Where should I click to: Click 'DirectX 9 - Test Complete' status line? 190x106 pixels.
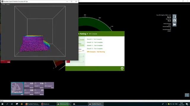coord(94,39)
